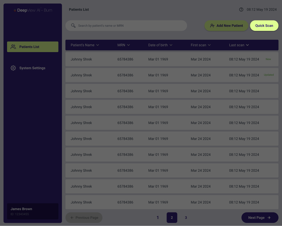Click the green Updated status label
This screenshot has height=226, width=282.
pos(269,75)
